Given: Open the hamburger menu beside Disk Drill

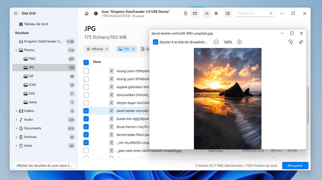Looking at the screenshot, I should (x=16, y=13).
